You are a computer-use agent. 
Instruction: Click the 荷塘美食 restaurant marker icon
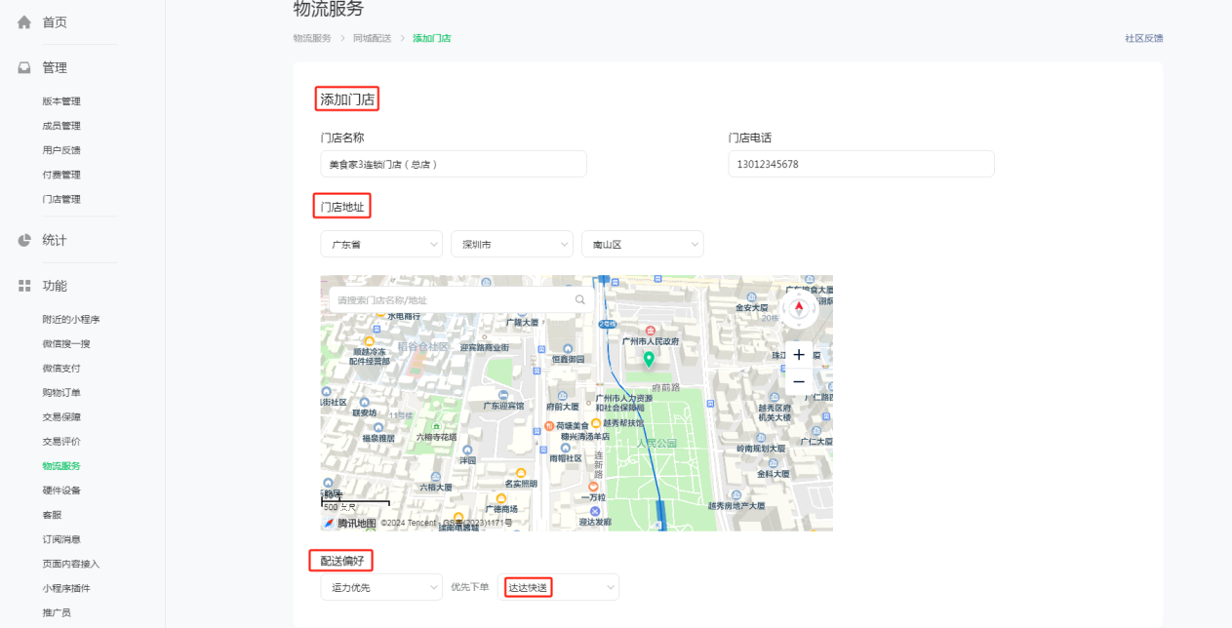(x=549, y=426)
